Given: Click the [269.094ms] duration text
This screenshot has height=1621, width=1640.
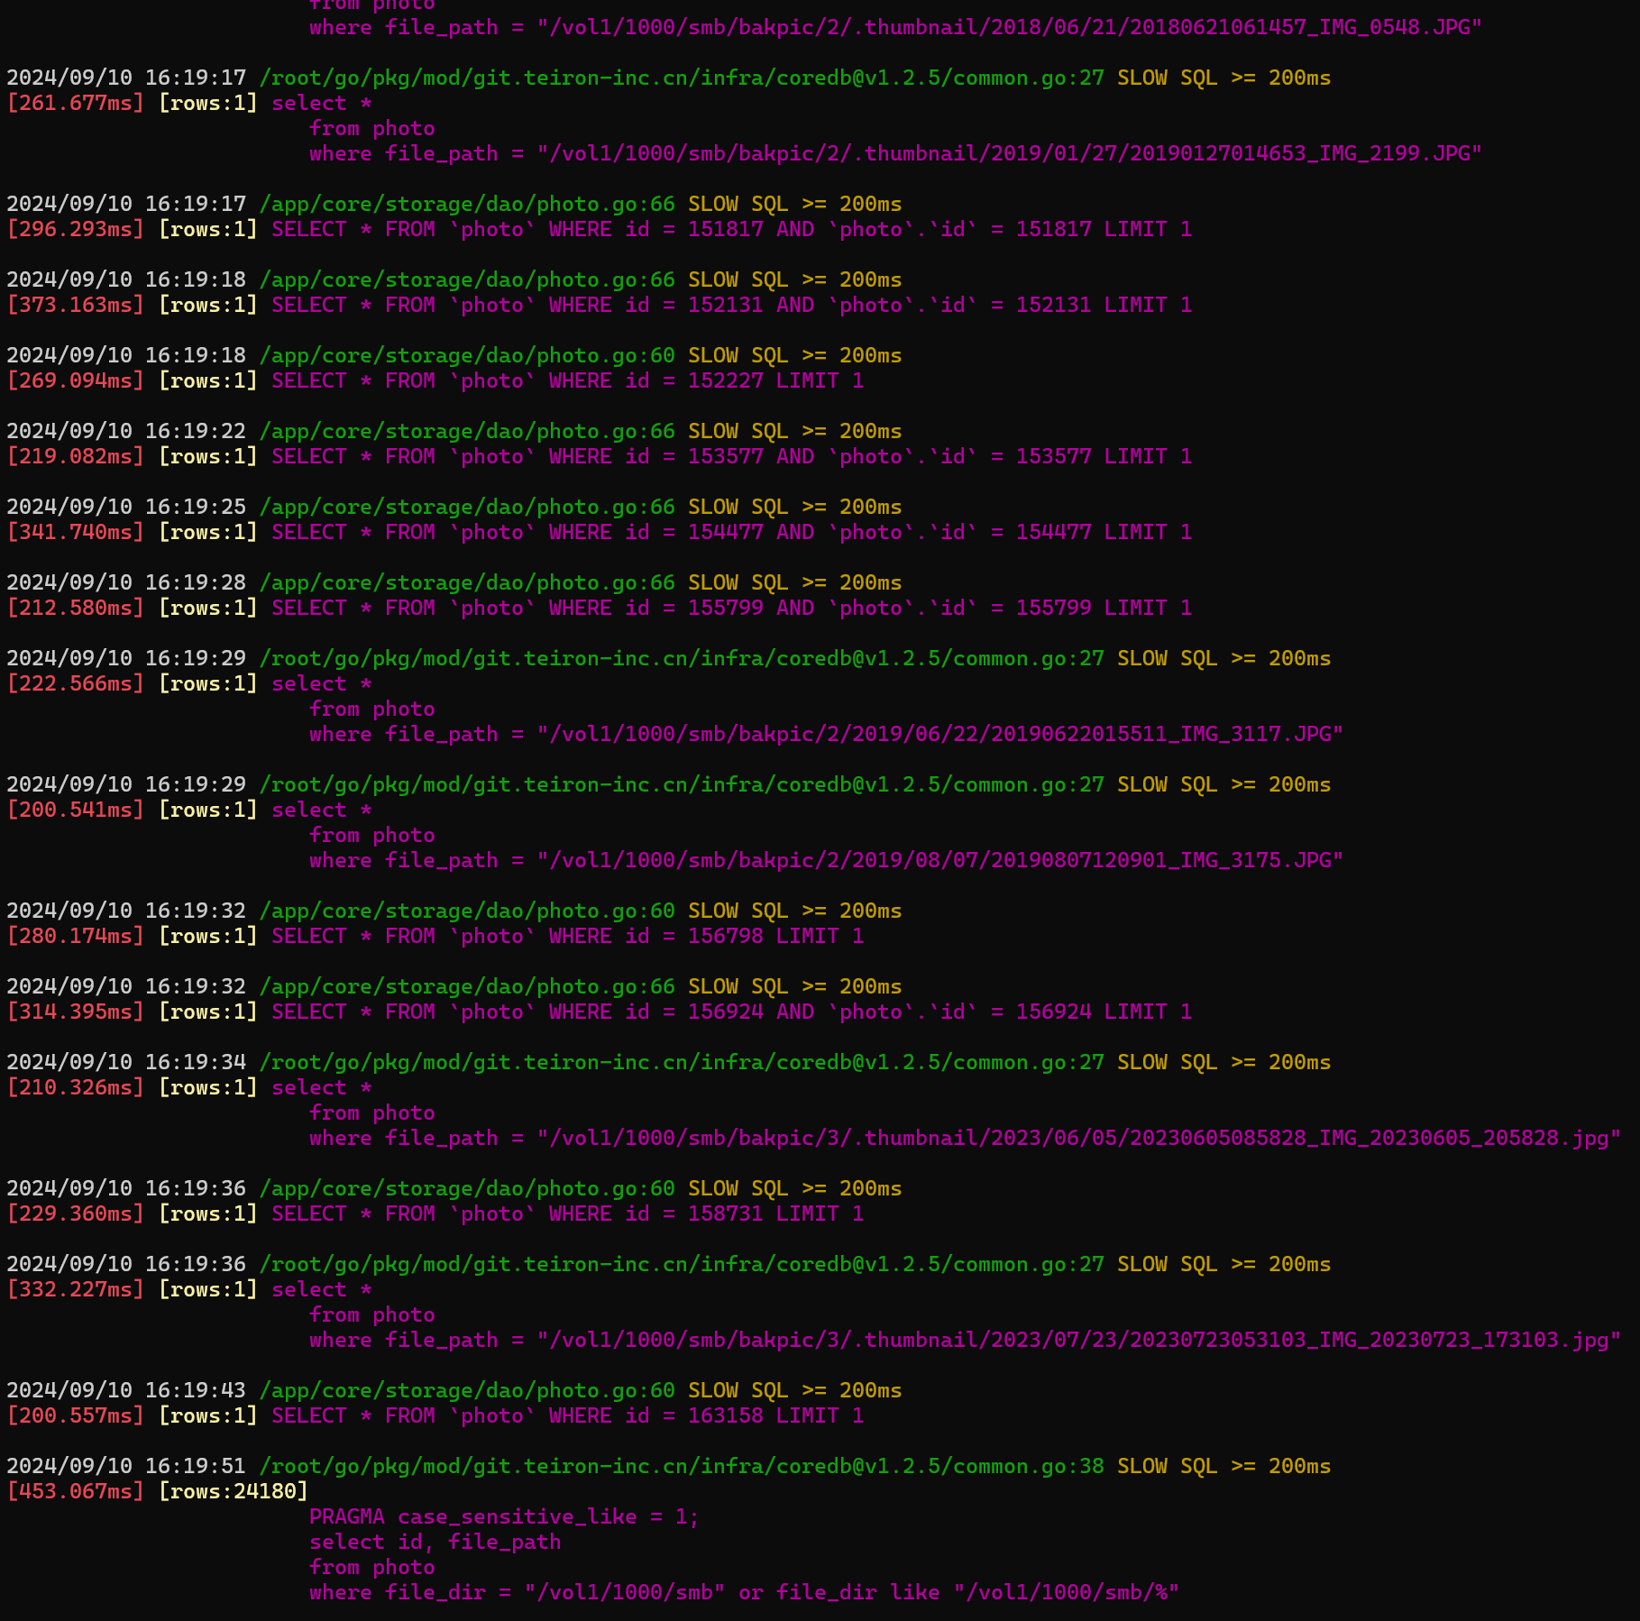Looking at the screenshot, I should click(x=75, y=380).
